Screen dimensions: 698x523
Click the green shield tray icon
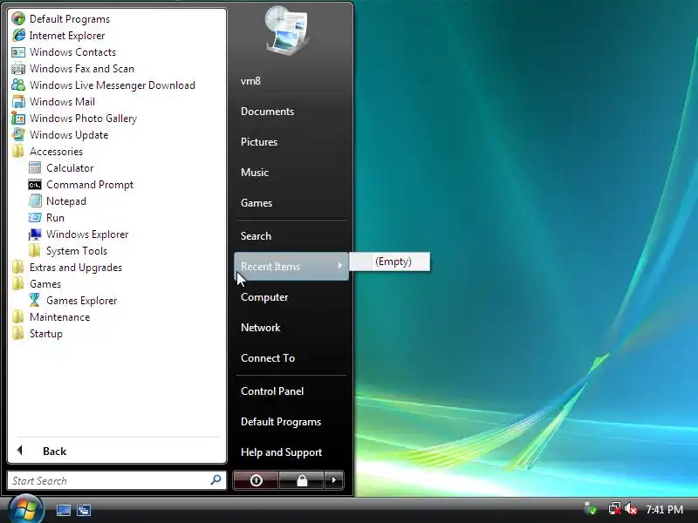tap(591, 509)
